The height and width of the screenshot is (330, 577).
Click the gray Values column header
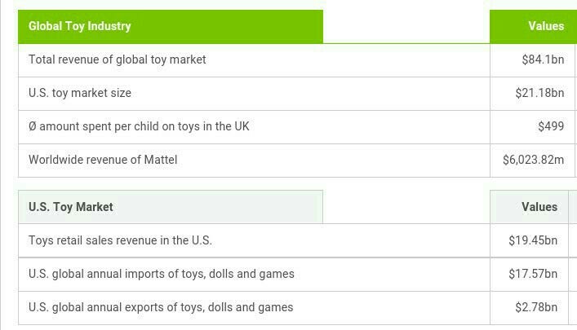[529, 207]
